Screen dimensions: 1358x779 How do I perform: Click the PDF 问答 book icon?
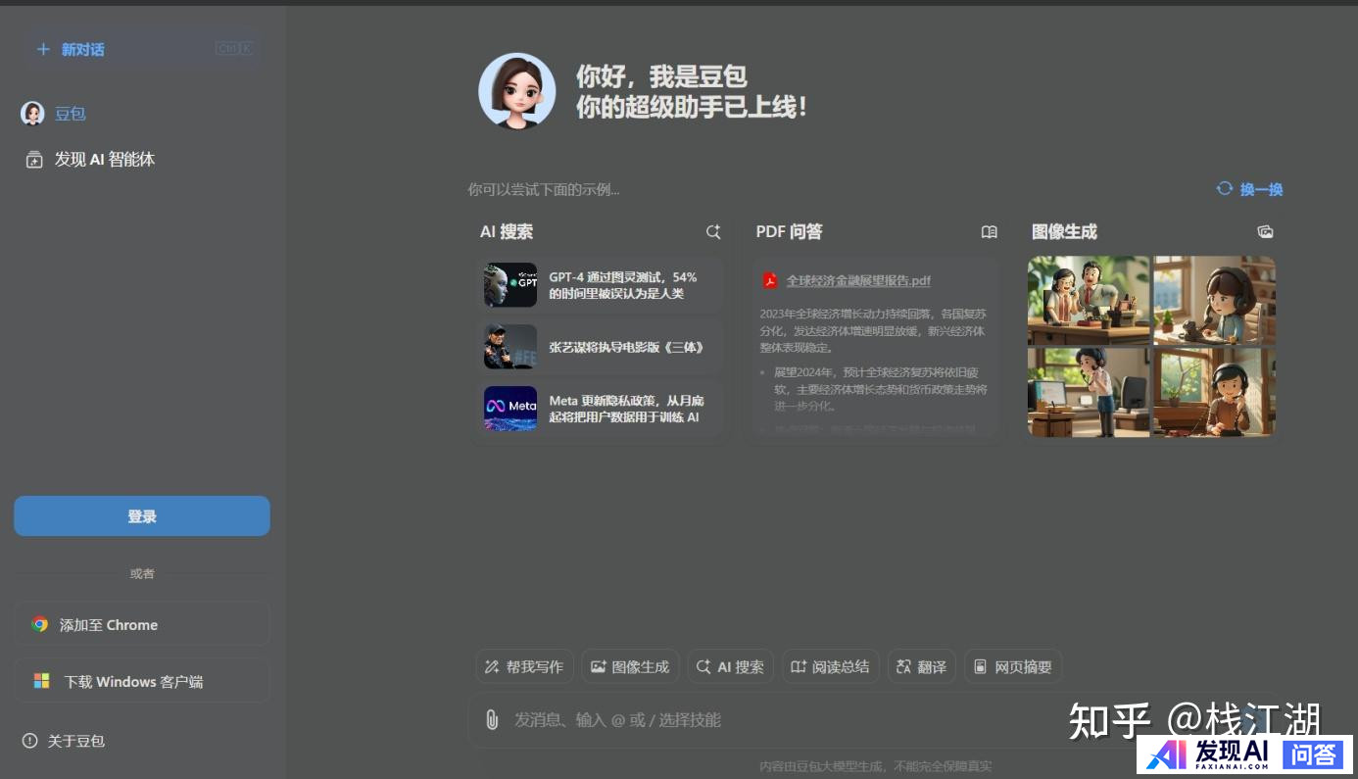point(990,232)
